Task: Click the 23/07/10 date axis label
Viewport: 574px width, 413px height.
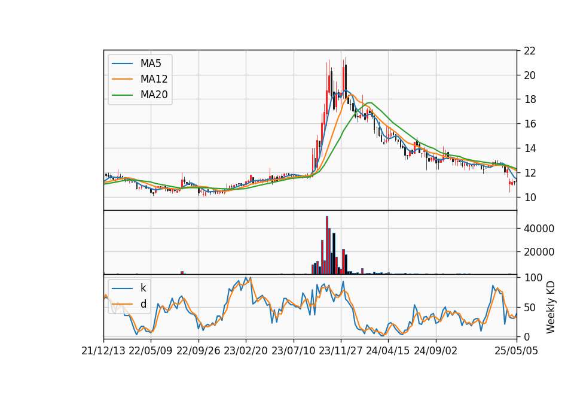Action: (293, 351)
